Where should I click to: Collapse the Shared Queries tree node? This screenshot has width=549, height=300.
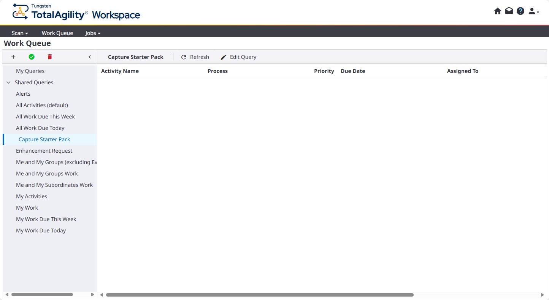point(8,82)
